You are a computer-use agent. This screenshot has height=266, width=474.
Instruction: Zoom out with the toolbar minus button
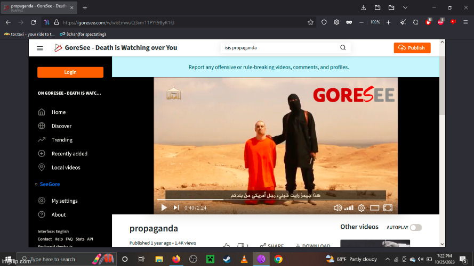tap(361, 22)
